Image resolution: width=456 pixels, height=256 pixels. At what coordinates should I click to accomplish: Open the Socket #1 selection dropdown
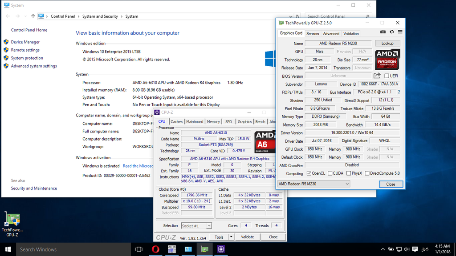196,226
